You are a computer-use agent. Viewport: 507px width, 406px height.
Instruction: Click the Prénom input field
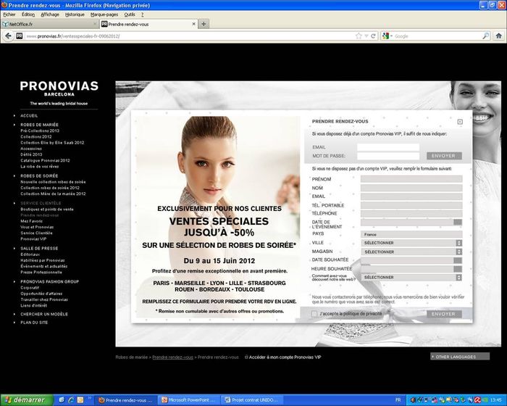coord(411,179)
